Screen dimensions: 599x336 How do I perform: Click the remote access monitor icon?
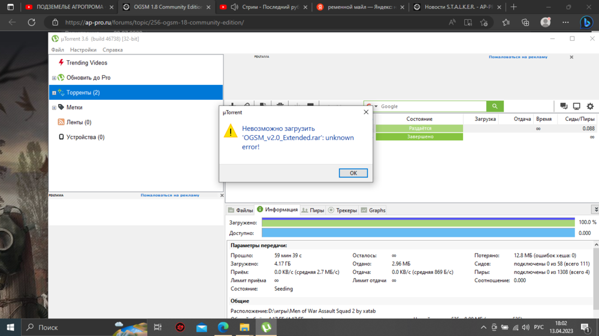tap(576, 106)
